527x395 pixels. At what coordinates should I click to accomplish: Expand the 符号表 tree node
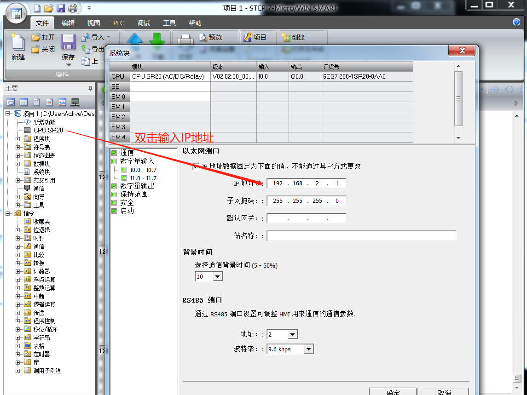coord(18,147)
